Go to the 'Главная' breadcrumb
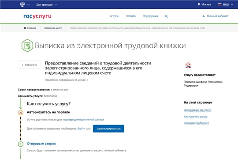Screen dimensions: 238x159 click(32, 28)
